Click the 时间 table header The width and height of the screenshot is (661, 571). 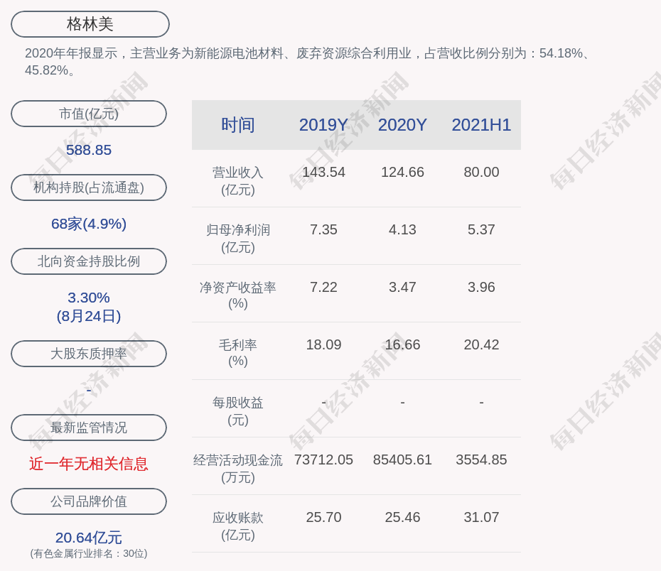pos(238,125)
